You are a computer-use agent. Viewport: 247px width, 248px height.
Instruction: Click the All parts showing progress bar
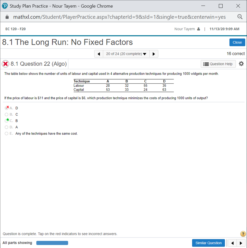tap(52, 243)
